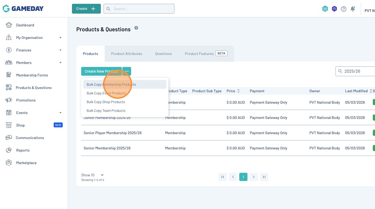Open the Show 10 rows-per-page dropdown
This screenshot has width=375, height=209.
pyautogui.click(x=93, y=175)
